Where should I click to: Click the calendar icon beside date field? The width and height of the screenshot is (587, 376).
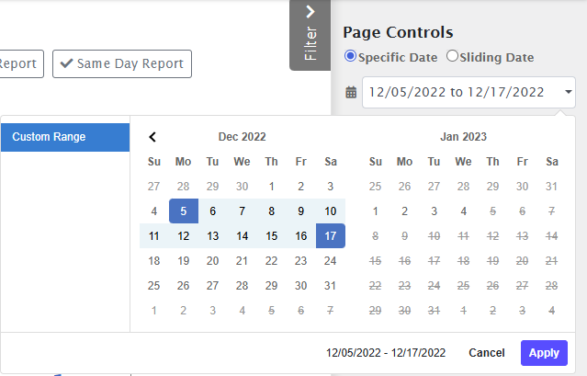(351, 92)
